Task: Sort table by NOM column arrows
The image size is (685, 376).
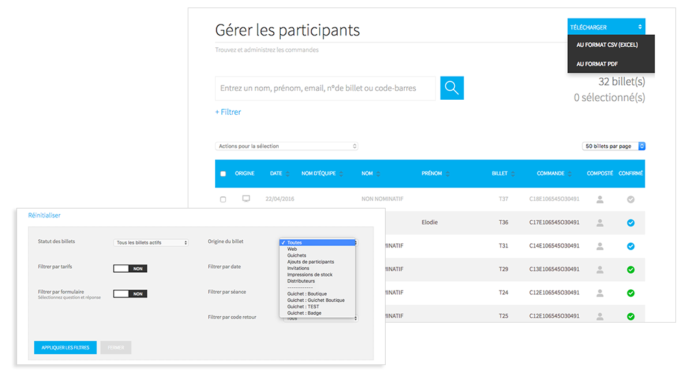Action: pyautogui.click(x=378, y=174)
